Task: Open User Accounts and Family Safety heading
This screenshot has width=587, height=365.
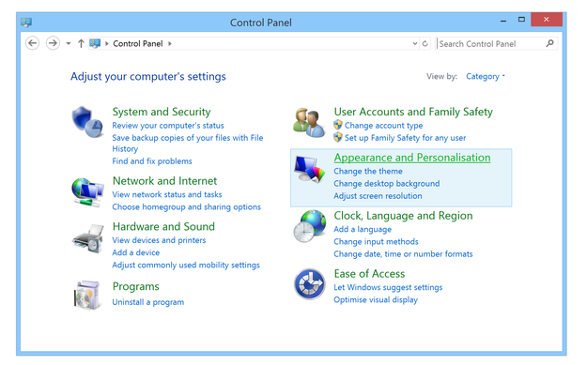Action: click(x=413, y=112)
